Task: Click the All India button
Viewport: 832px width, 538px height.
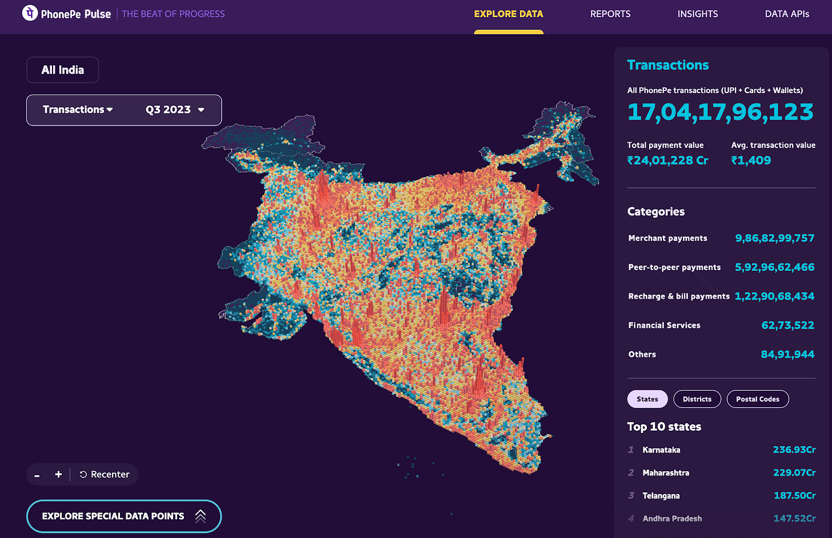Action: (63, 70)
